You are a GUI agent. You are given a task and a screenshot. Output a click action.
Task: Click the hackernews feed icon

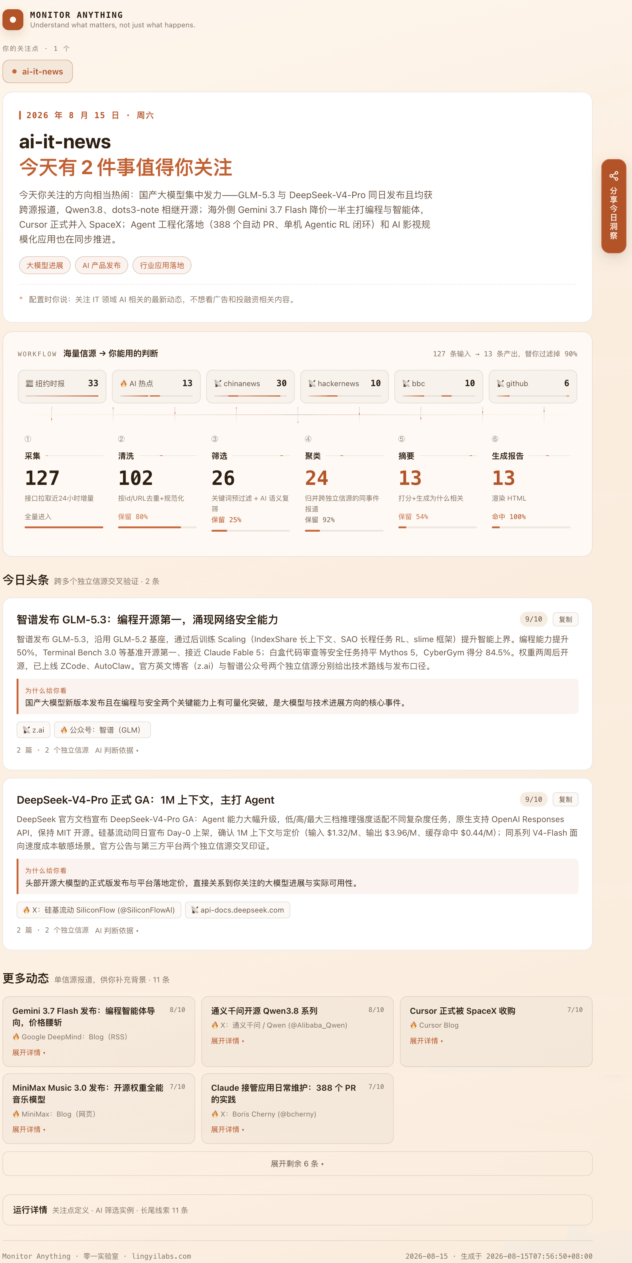coord(312,383)
